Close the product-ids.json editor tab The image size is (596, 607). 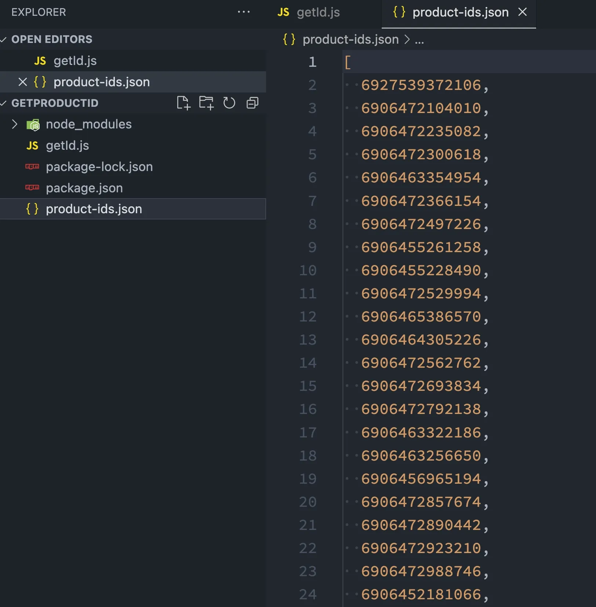pyautogui.click(x=523, y=12)
